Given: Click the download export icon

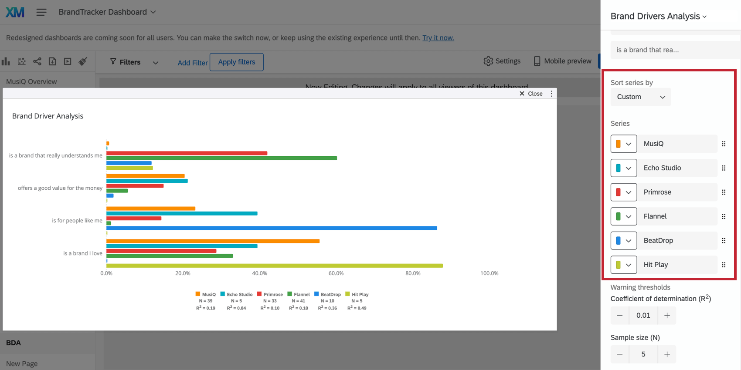Looking at the screenshot, I should (x=52, y=61).
